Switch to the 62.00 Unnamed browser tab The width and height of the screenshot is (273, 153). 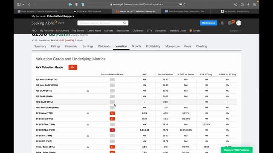(x=87, y=11)
